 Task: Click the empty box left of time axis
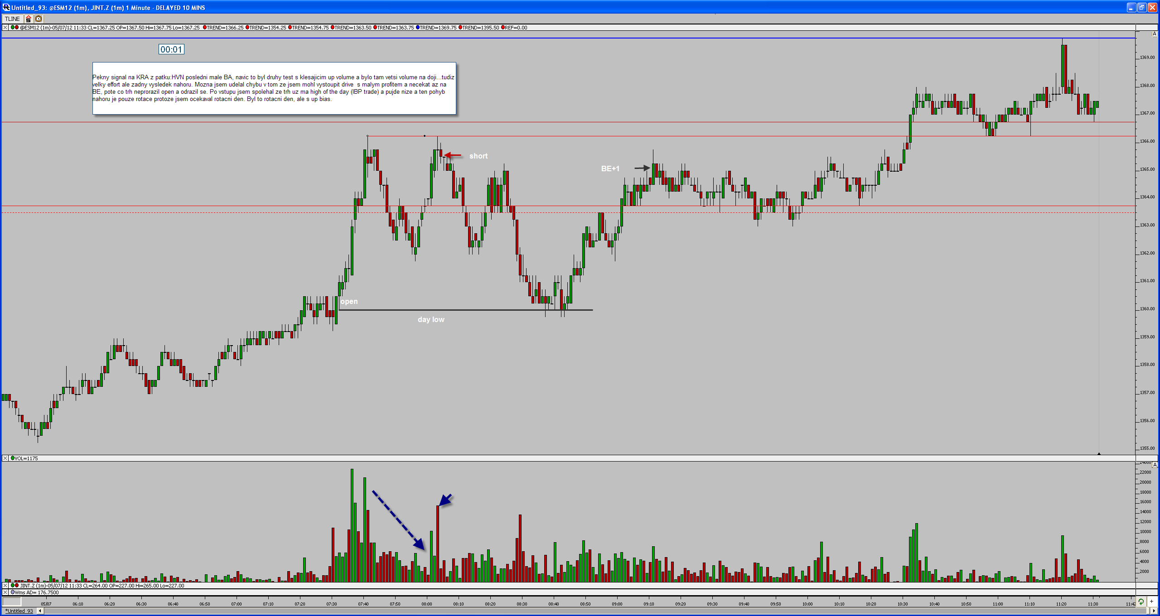click(x=12, y=602)
